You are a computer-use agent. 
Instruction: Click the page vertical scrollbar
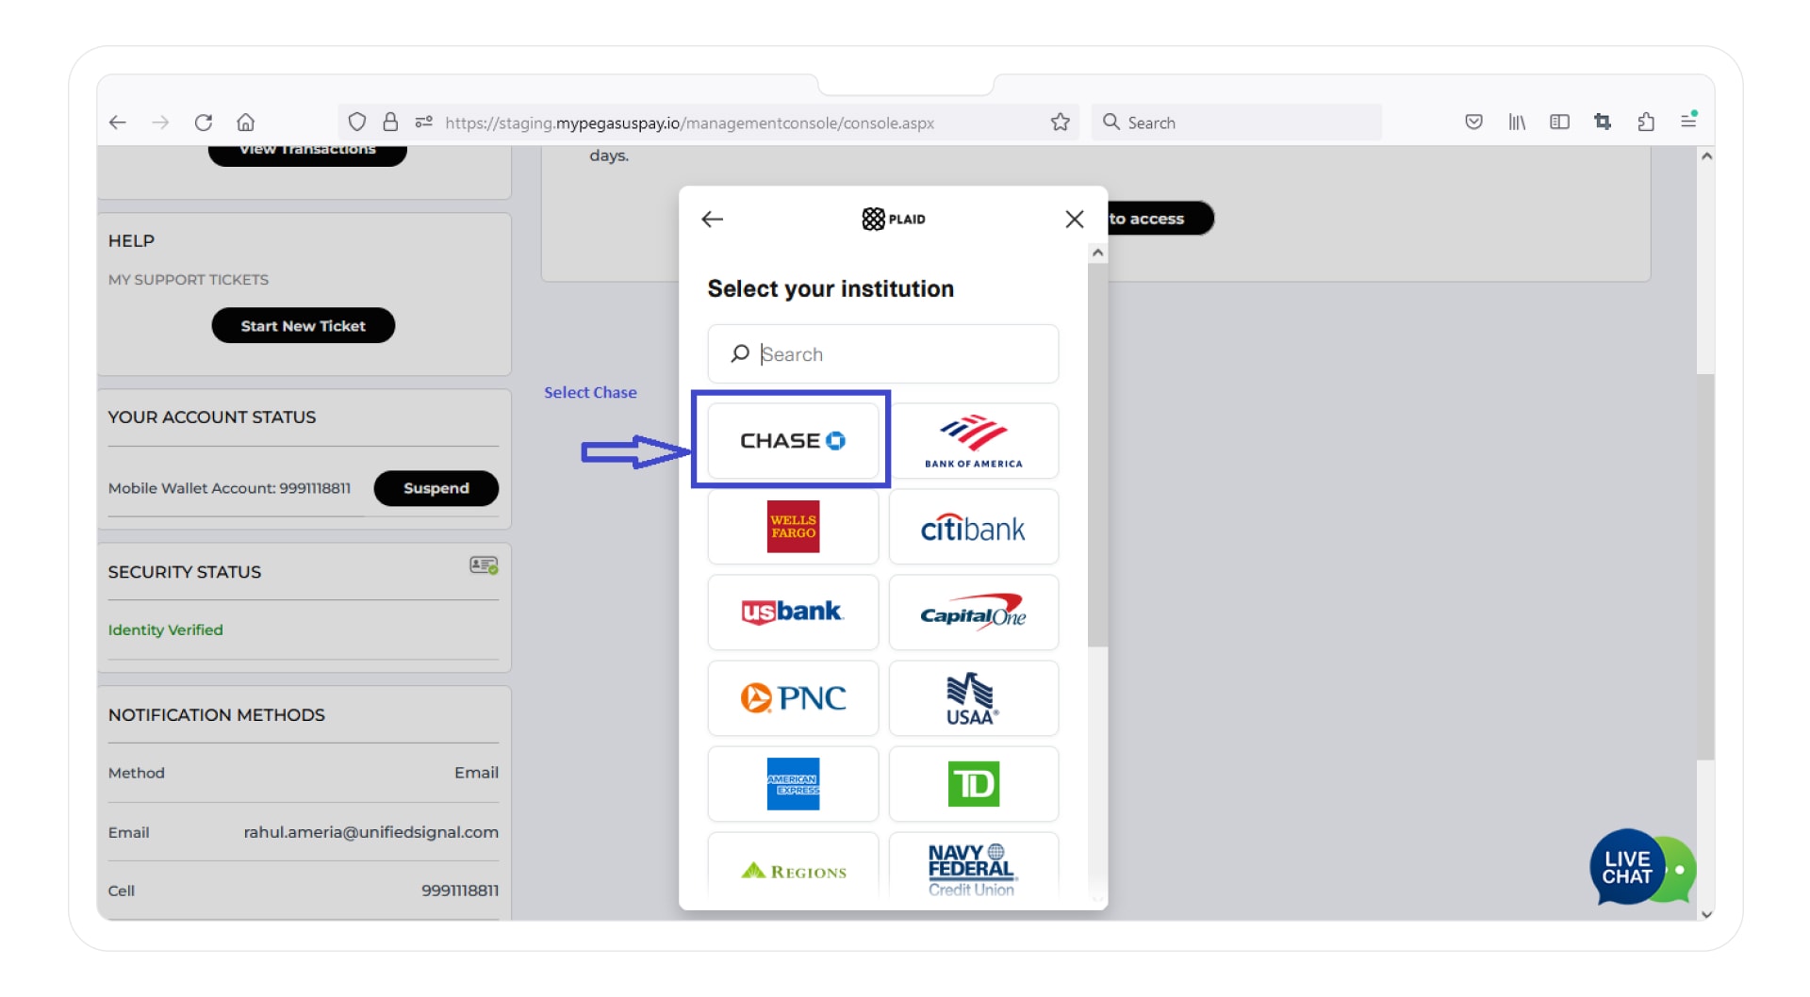1705,565
